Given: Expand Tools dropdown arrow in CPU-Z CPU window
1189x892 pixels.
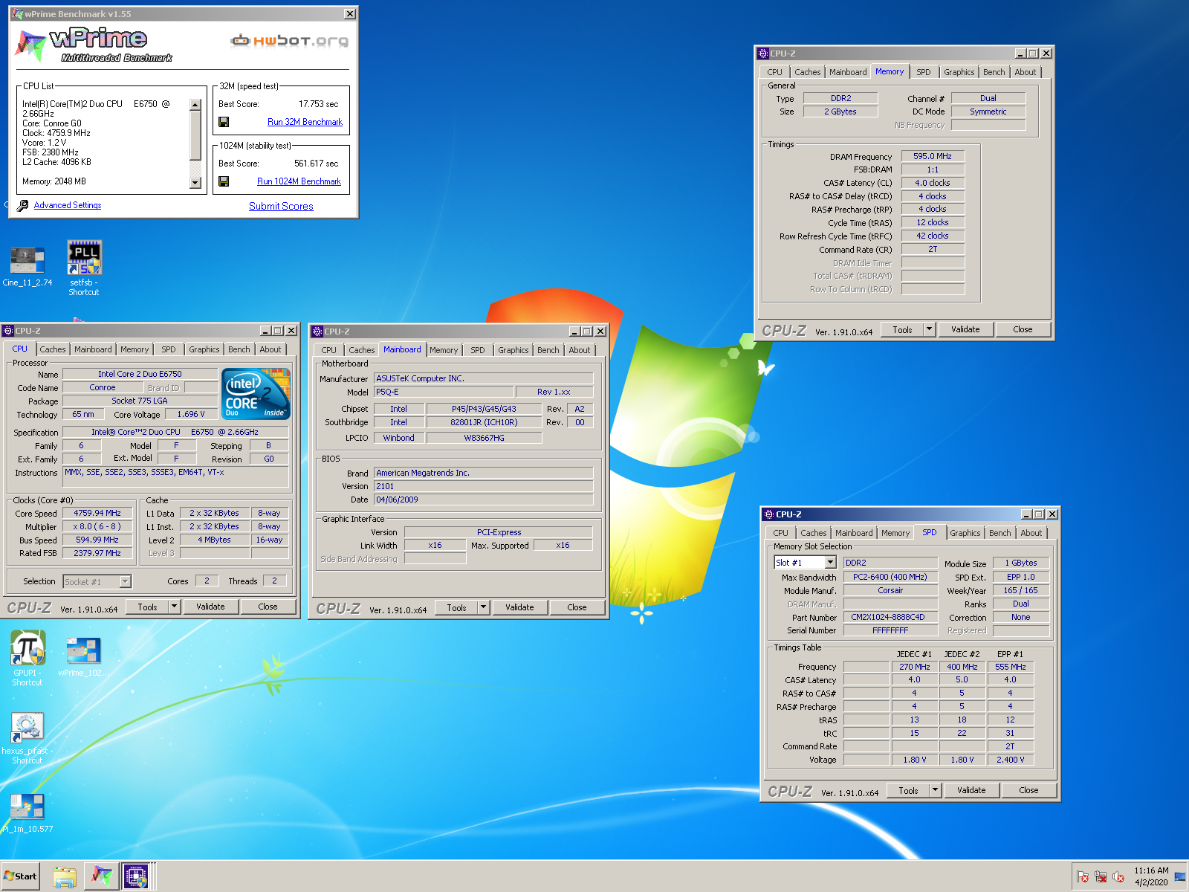Looking at the screenshot, I should [x=174, y=607].
